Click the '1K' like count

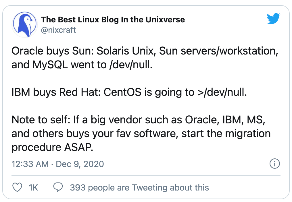pos(33,188)
